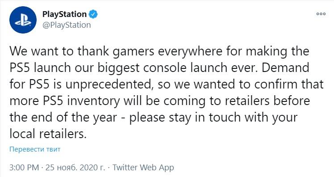The height and width of the screenshot is (177, 334).
Task: Click the Перевести твит translate link
Action: [35, 149]
